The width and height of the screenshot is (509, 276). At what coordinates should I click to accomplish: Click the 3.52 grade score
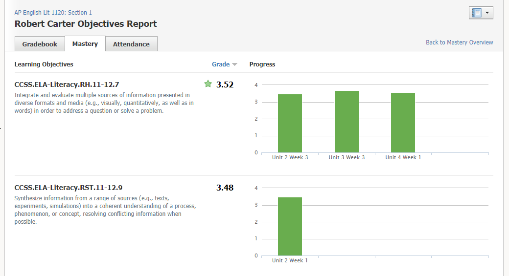click(225, 85)
